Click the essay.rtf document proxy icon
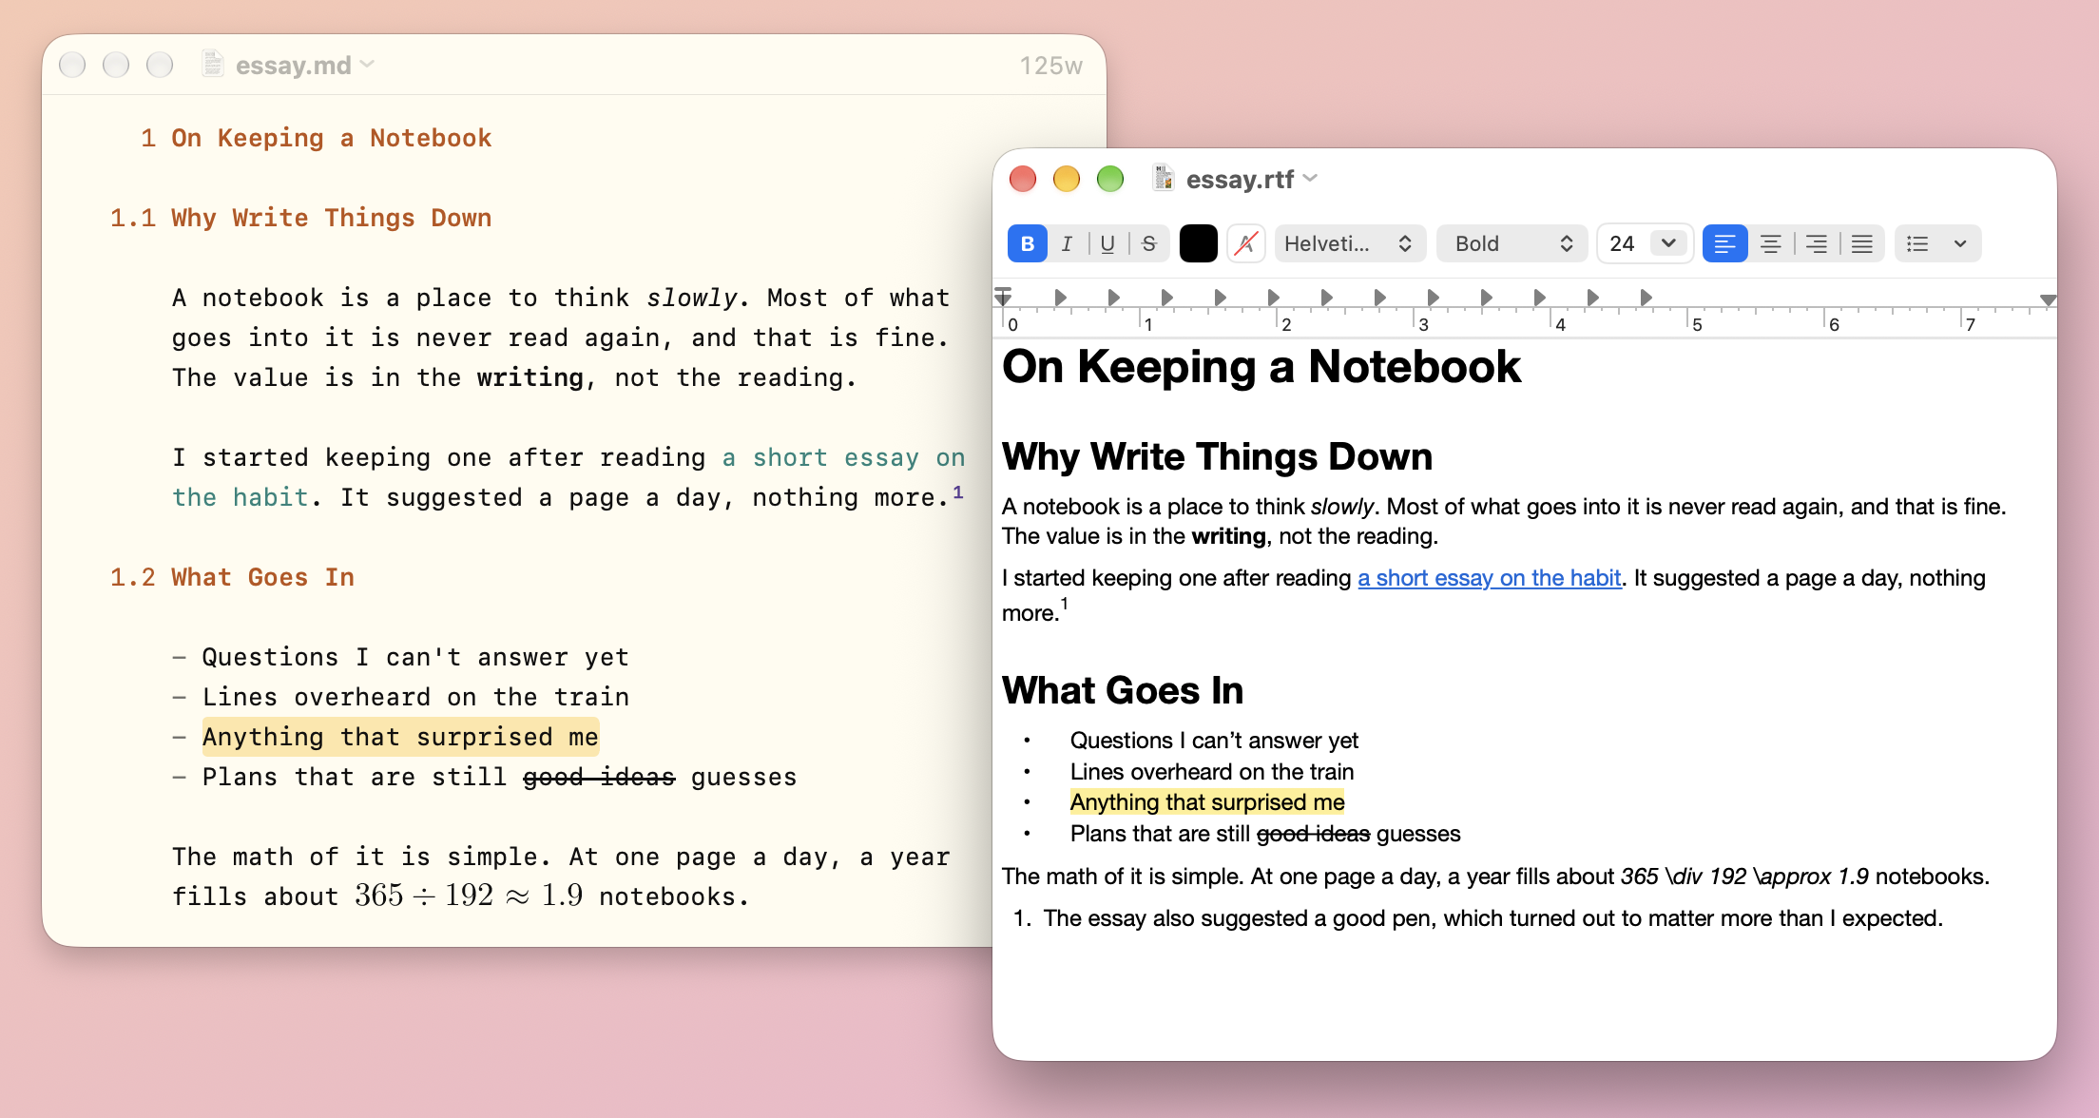Image resolution: width=2099 pixels, height=1118 pixels. click(x=1164, y=178)
